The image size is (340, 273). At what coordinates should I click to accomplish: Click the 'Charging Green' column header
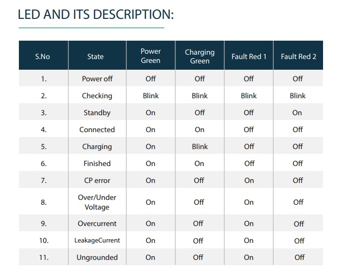tap(200, 56)
